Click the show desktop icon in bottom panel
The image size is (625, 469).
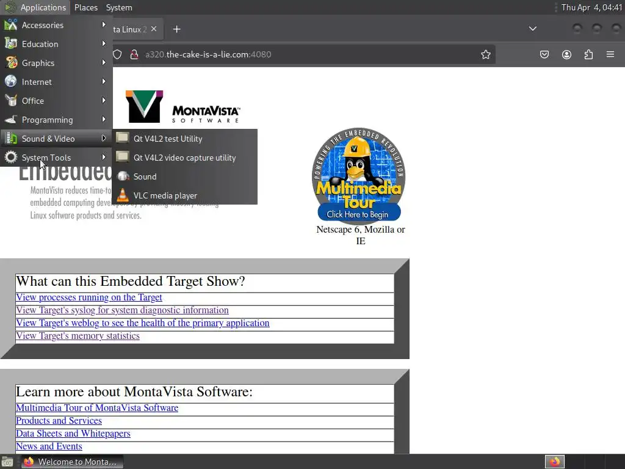click(7, 462)
